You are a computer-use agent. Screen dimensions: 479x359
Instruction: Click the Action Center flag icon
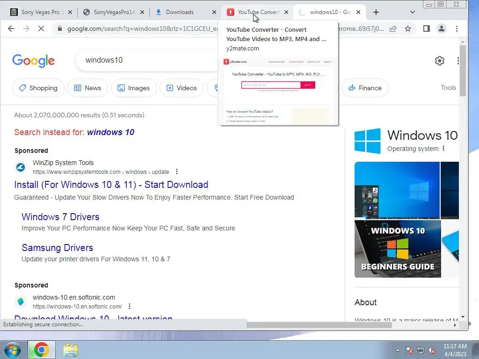pyautogui.click(x=409, y=350)
